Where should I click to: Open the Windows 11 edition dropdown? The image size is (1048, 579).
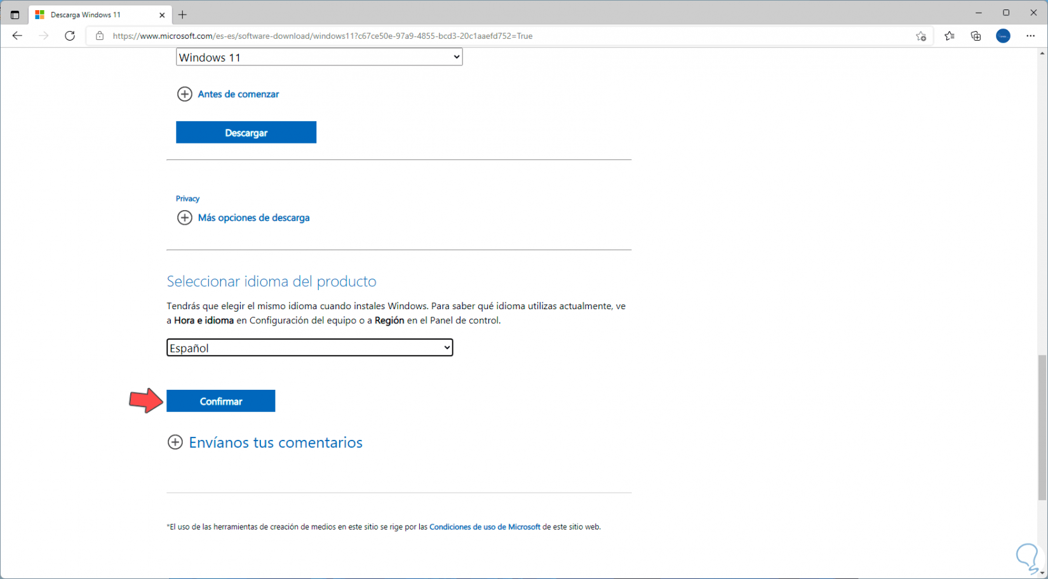point(319,57)
